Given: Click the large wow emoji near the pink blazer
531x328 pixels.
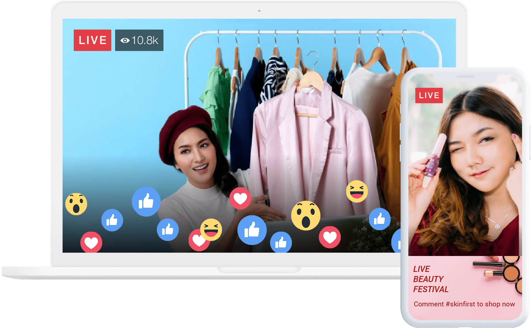Looking at the screenshot, I should click(x=306, y=215).
